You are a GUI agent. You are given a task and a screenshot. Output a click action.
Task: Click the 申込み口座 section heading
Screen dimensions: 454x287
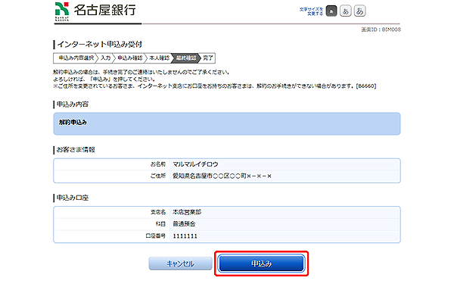[73, 198]
